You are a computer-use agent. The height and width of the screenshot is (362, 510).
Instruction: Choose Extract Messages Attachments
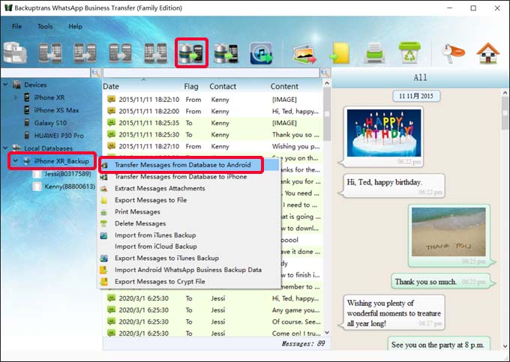coord(189,188)
